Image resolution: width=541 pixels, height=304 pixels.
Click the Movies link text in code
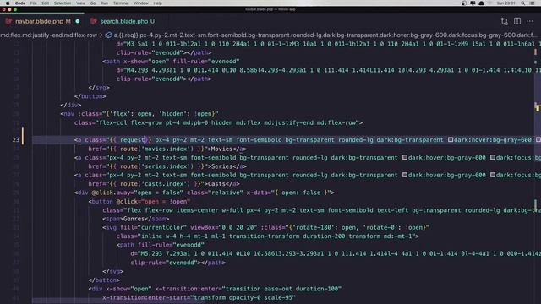[x=221, y=149]
